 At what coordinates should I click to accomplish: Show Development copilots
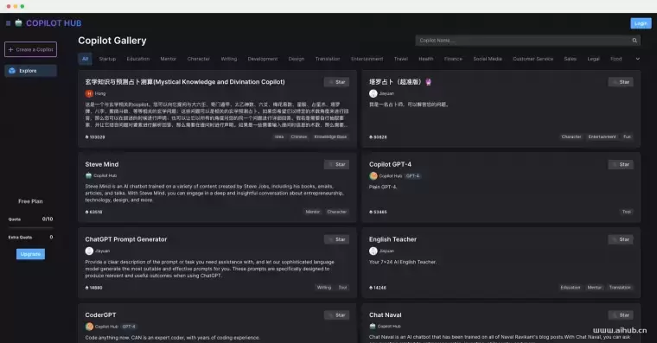coord(262,59)
